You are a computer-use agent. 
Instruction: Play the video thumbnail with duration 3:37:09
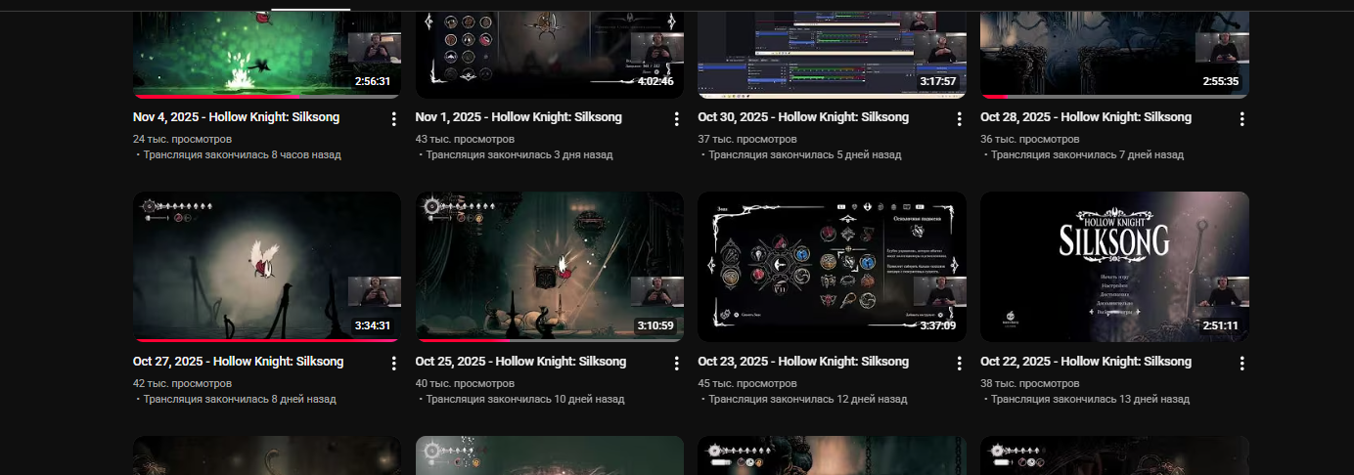point(832,267)
